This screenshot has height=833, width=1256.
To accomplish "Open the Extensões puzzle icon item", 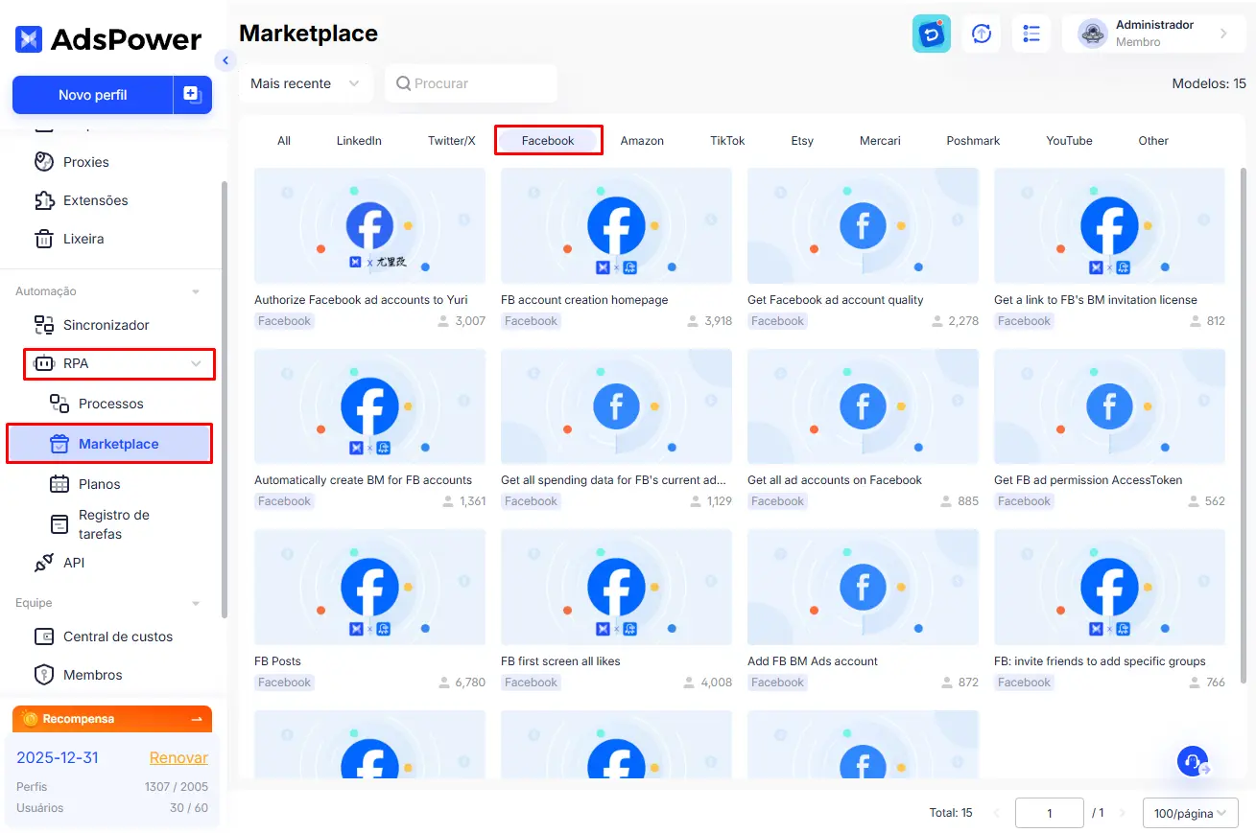I will 95,200.
